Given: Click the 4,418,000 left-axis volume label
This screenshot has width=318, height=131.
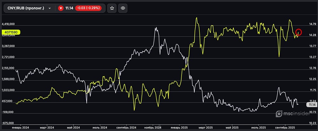Looking at the screenshot, I should click(9, 24).
